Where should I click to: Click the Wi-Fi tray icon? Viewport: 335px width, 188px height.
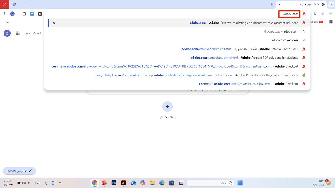[30, 183]
